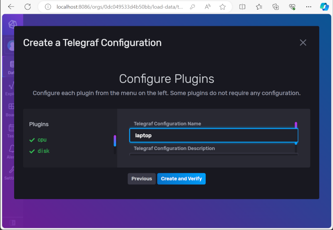Add page to favorites star icon

pos(223,7)
